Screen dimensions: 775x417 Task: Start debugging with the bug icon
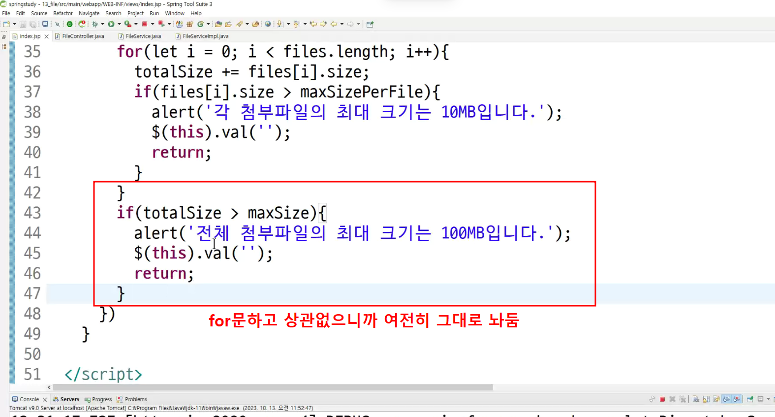tap(94, 24)
